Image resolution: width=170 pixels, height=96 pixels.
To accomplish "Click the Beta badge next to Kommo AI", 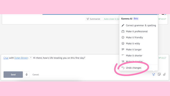I will (136, 19).
